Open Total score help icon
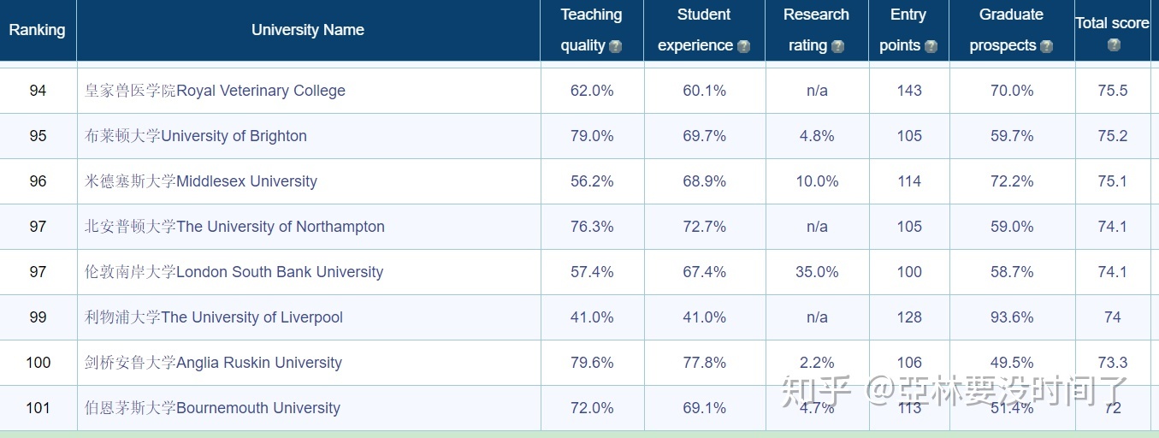This screenshot has width=1159, height=438. pyautogui.click(x=1113, y=44)
